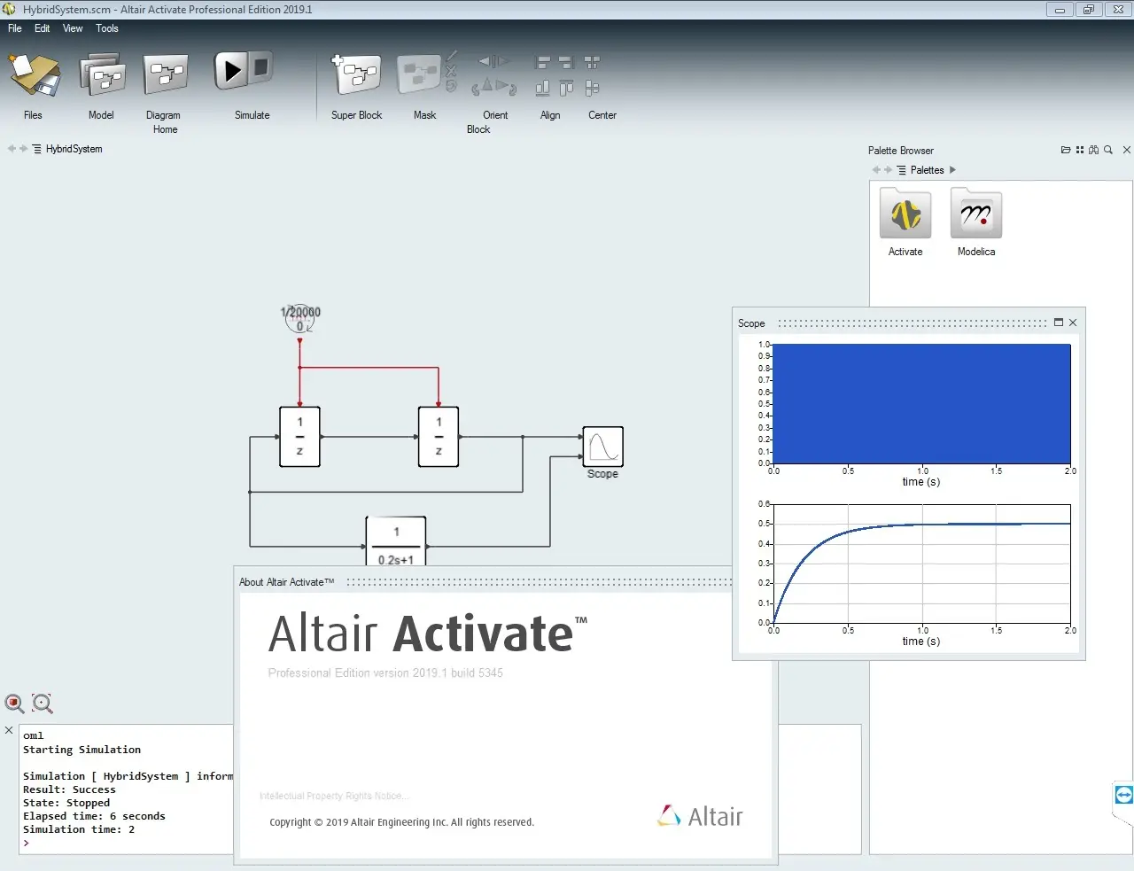Stop the simulation with the stop button
1134x871 pixels.
pyautogui.click(x=261, y=67)
